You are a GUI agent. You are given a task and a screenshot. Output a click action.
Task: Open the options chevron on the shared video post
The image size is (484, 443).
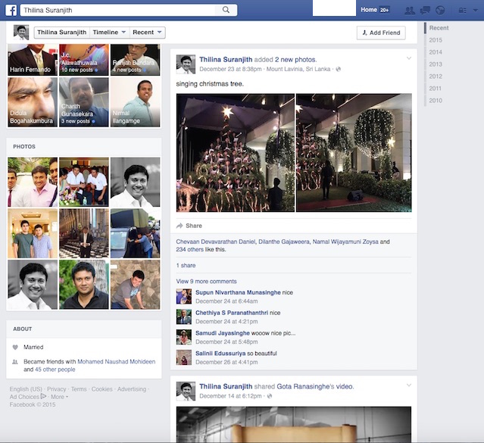point(409,385)
